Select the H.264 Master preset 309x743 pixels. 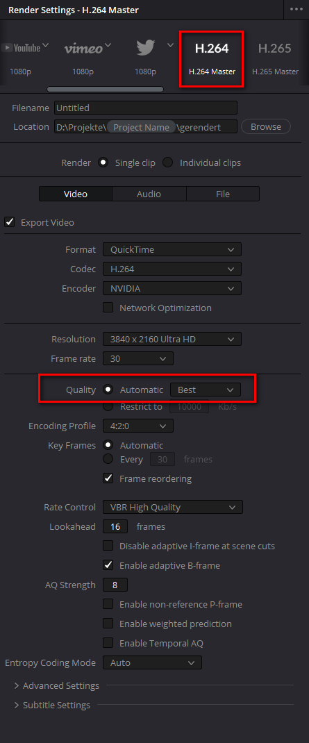212,59
